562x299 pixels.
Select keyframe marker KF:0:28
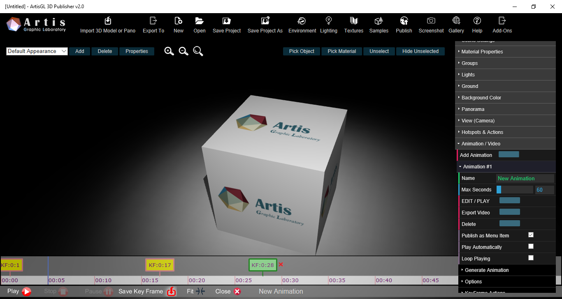pyautogui.click(x=263, y=265)
